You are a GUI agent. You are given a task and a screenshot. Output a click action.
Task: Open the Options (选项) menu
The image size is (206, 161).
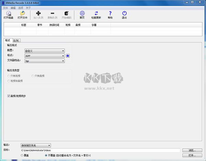[21, 8]
